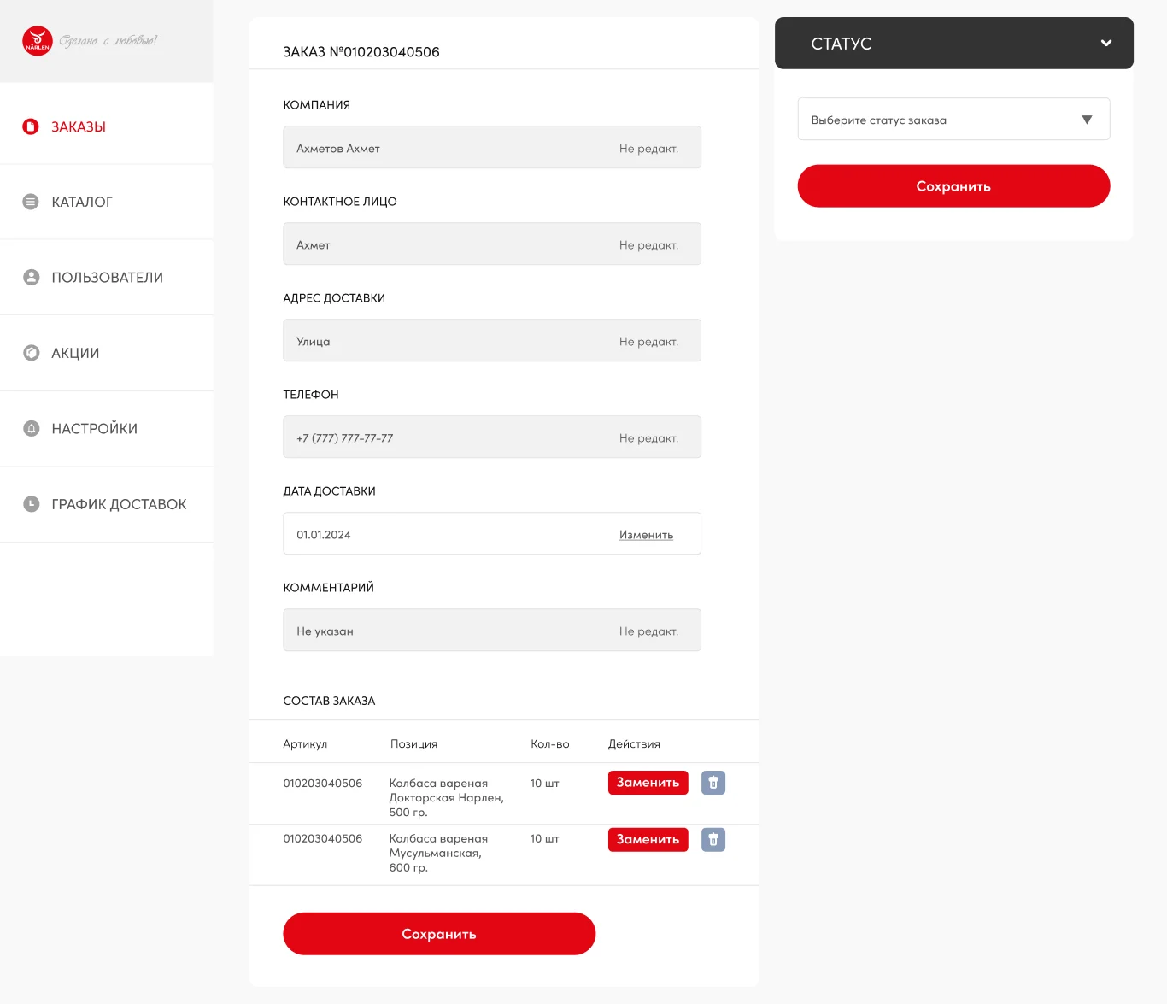Click the comment field Не указан

[492, 630]
